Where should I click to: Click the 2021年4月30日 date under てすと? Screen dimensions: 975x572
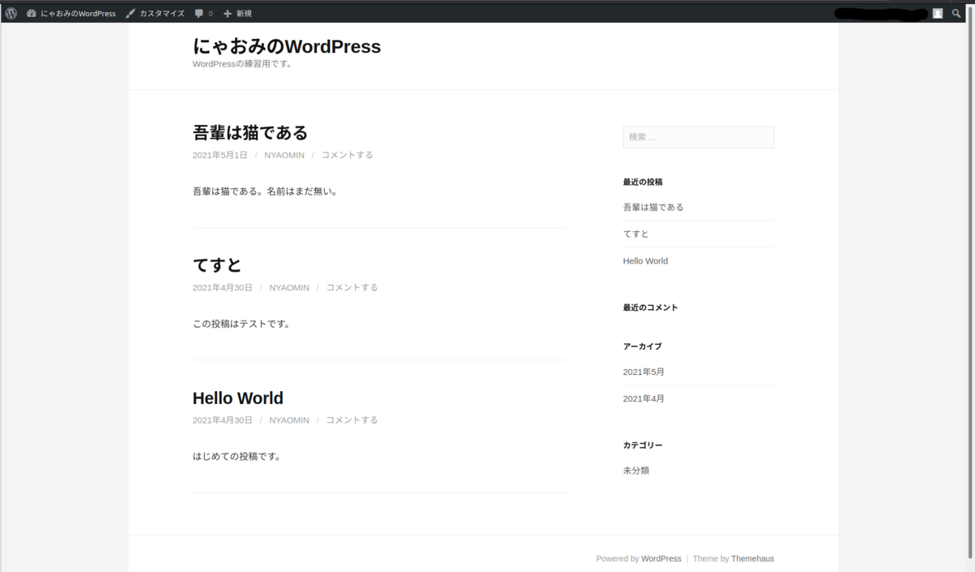pyautogui.click(x=223, y=287)
